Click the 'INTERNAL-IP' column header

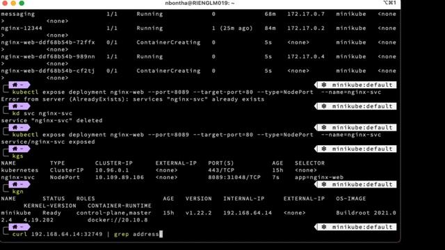pyautogui.click(x=243, y=199)
